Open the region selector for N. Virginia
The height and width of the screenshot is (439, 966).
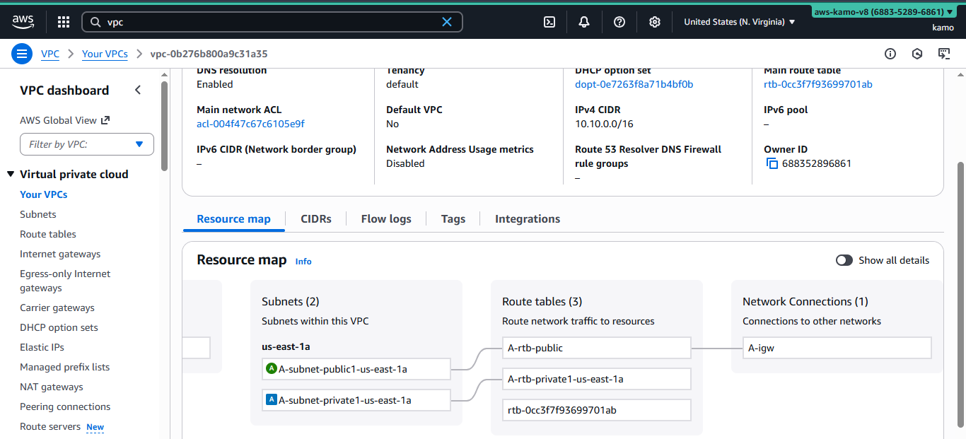click(738, 22)
